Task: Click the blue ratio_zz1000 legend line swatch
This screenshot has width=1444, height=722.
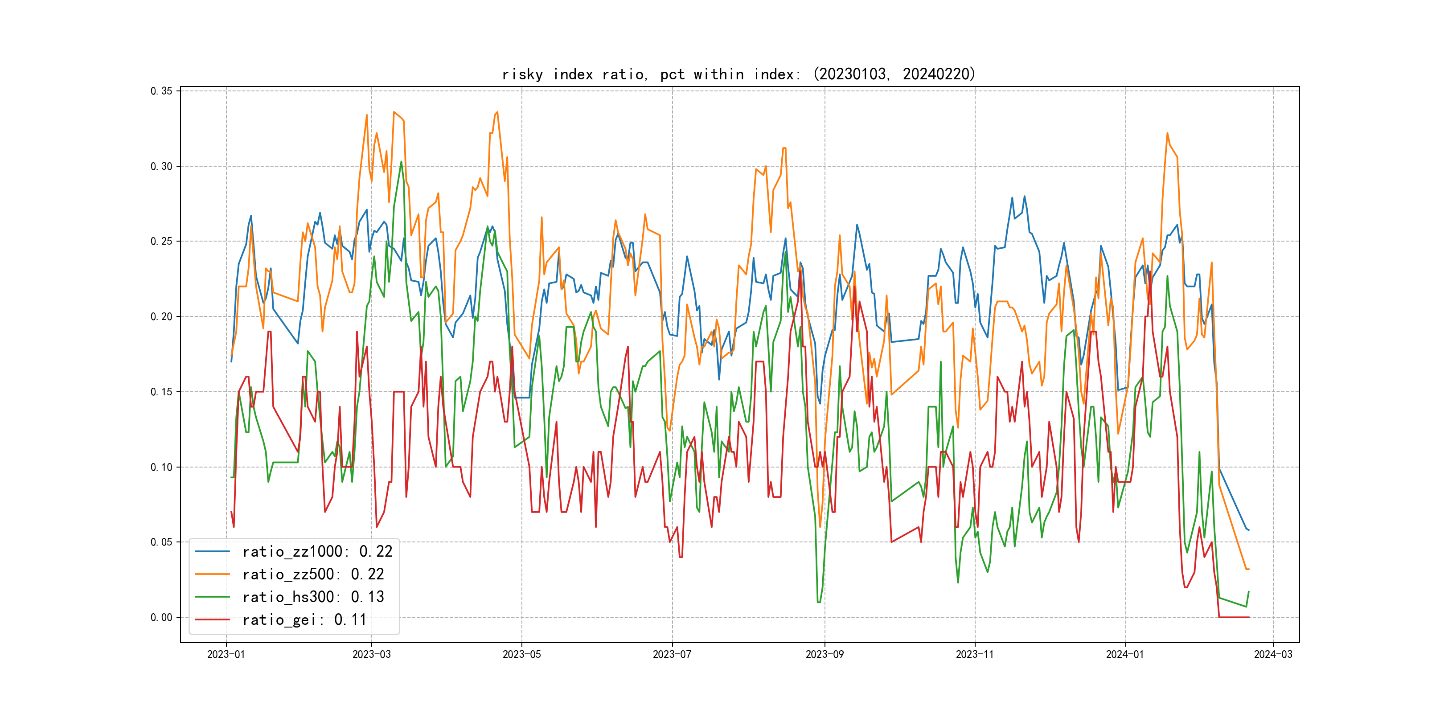Action: click(212, 552)
